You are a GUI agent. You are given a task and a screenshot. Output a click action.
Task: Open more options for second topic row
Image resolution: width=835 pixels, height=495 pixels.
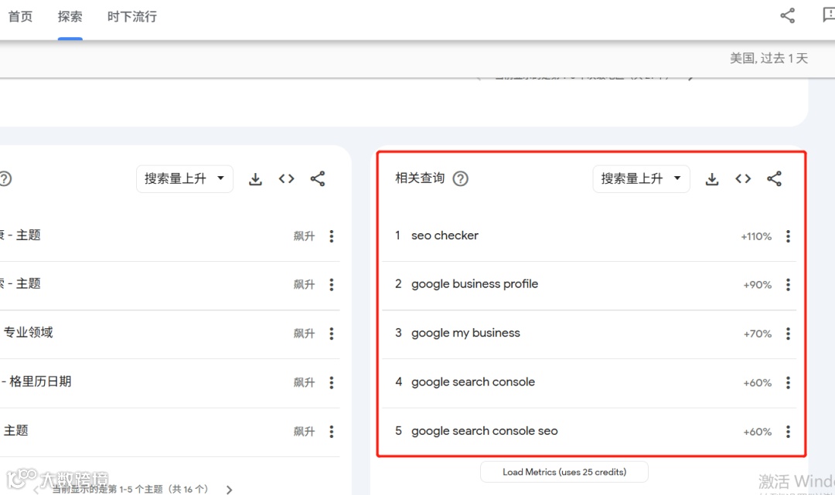tap(331, 285)
